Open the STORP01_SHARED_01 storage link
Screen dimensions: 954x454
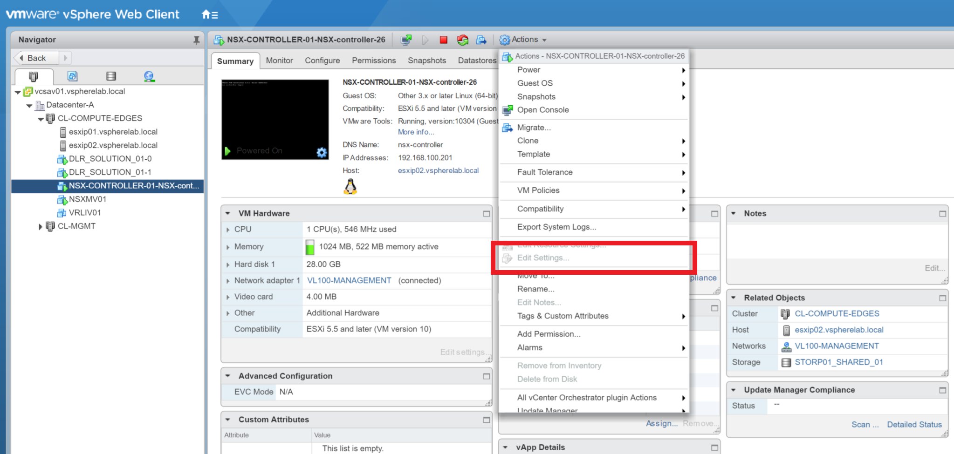[839, 362]
